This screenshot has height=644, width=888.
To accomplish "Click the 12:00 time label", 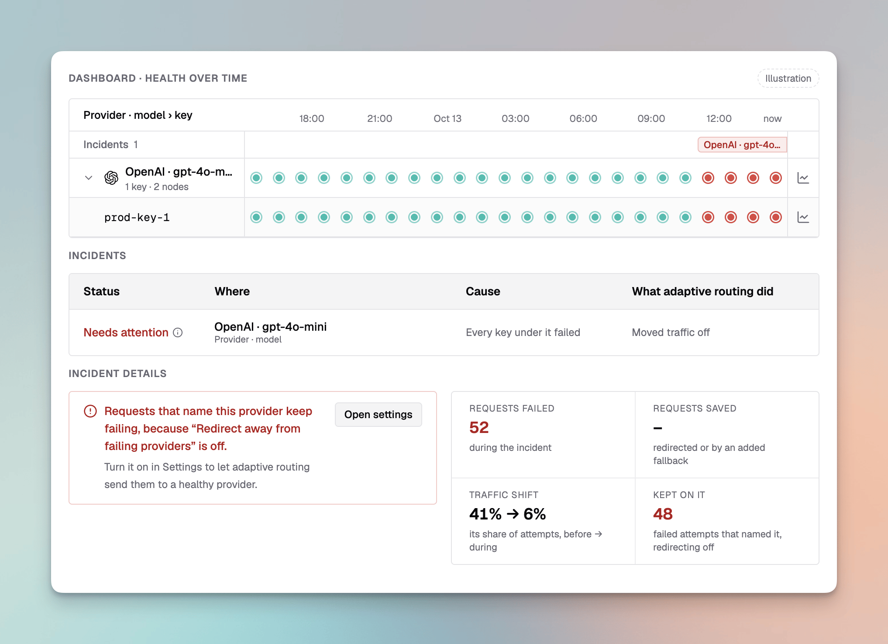I will pos(719,118).
